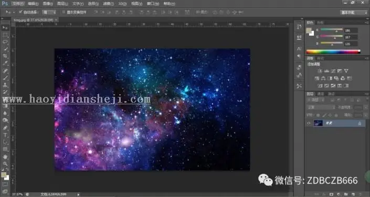This screenshot has height=197, width=370.
Task: Open the collapsed Character panel icon
Action: (299, 48)
